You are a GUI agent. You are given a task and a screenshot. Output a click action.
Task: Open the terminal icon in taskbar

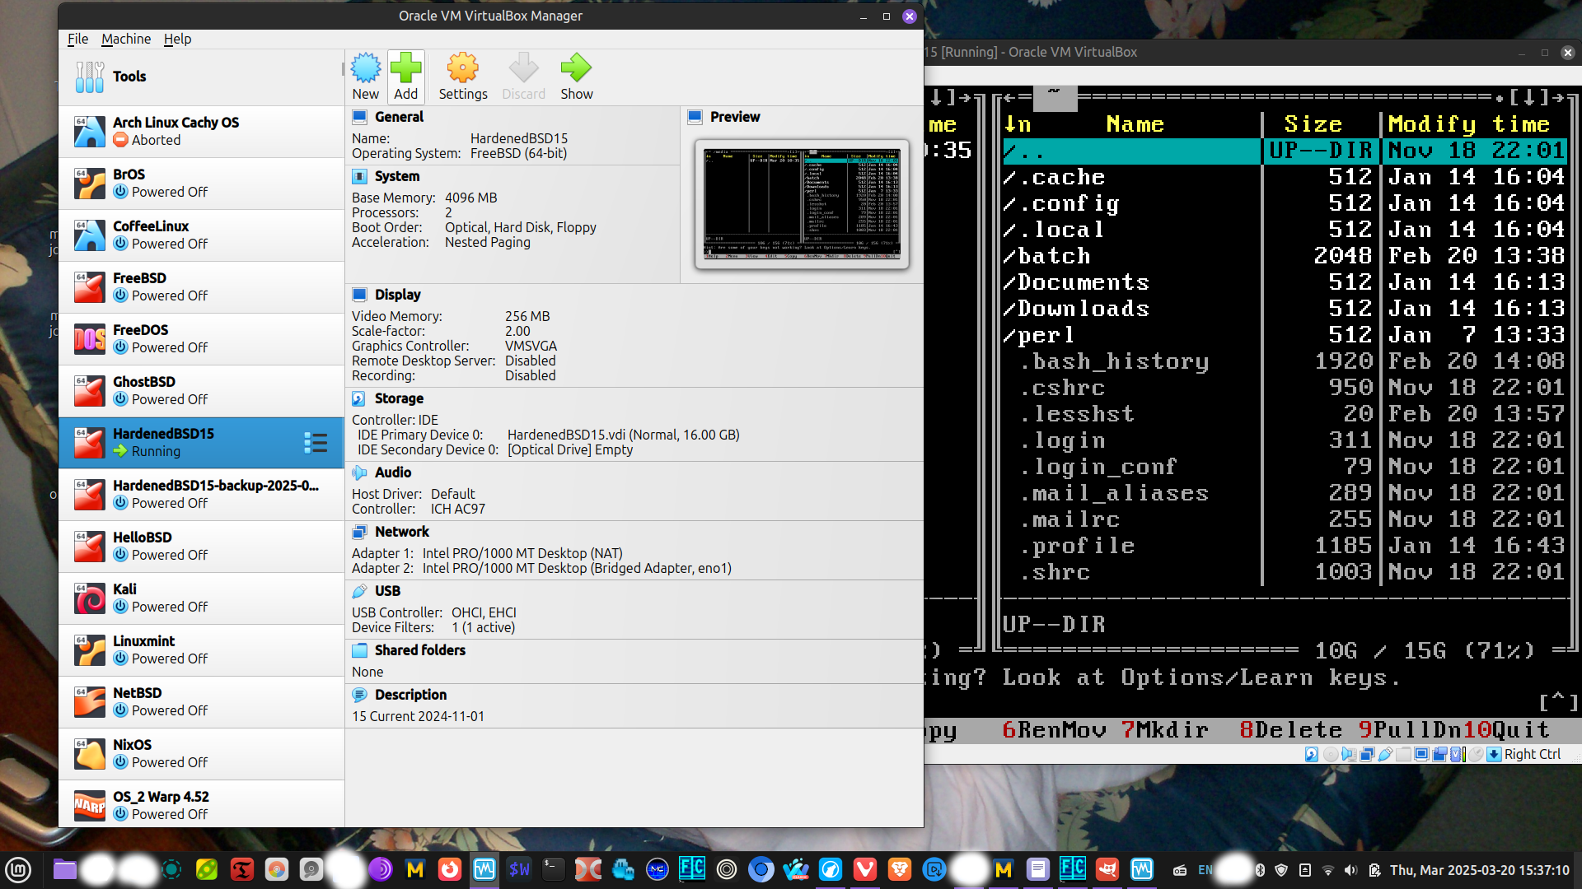pyautogui.click(x=553, y=869)
